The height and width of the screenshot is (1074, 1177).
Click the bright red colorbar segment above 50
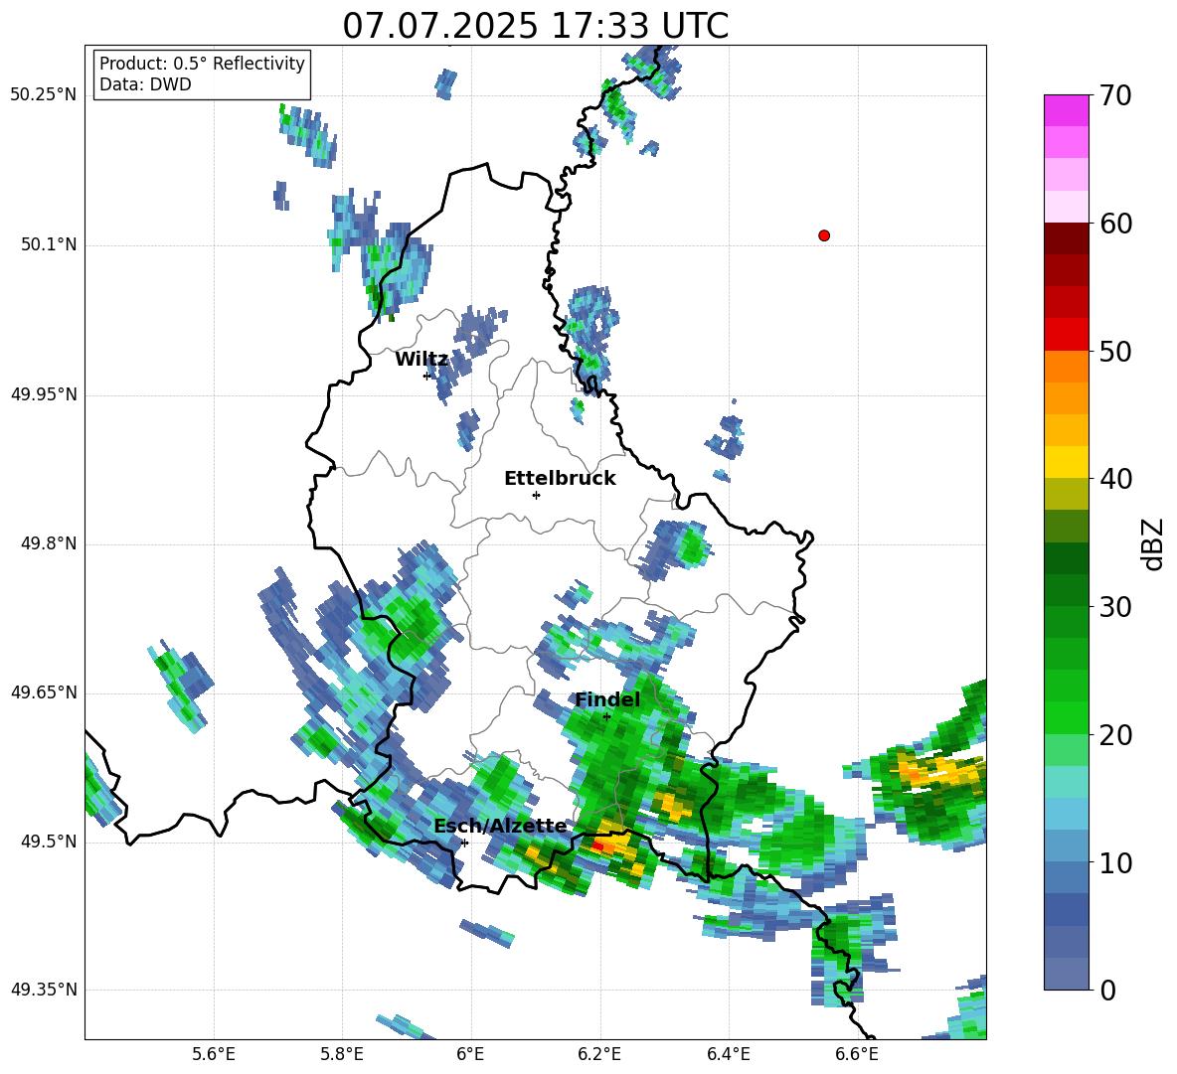1066,334
